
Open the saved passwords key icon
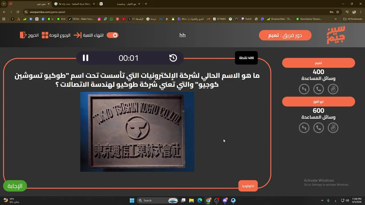coord(331,12)
